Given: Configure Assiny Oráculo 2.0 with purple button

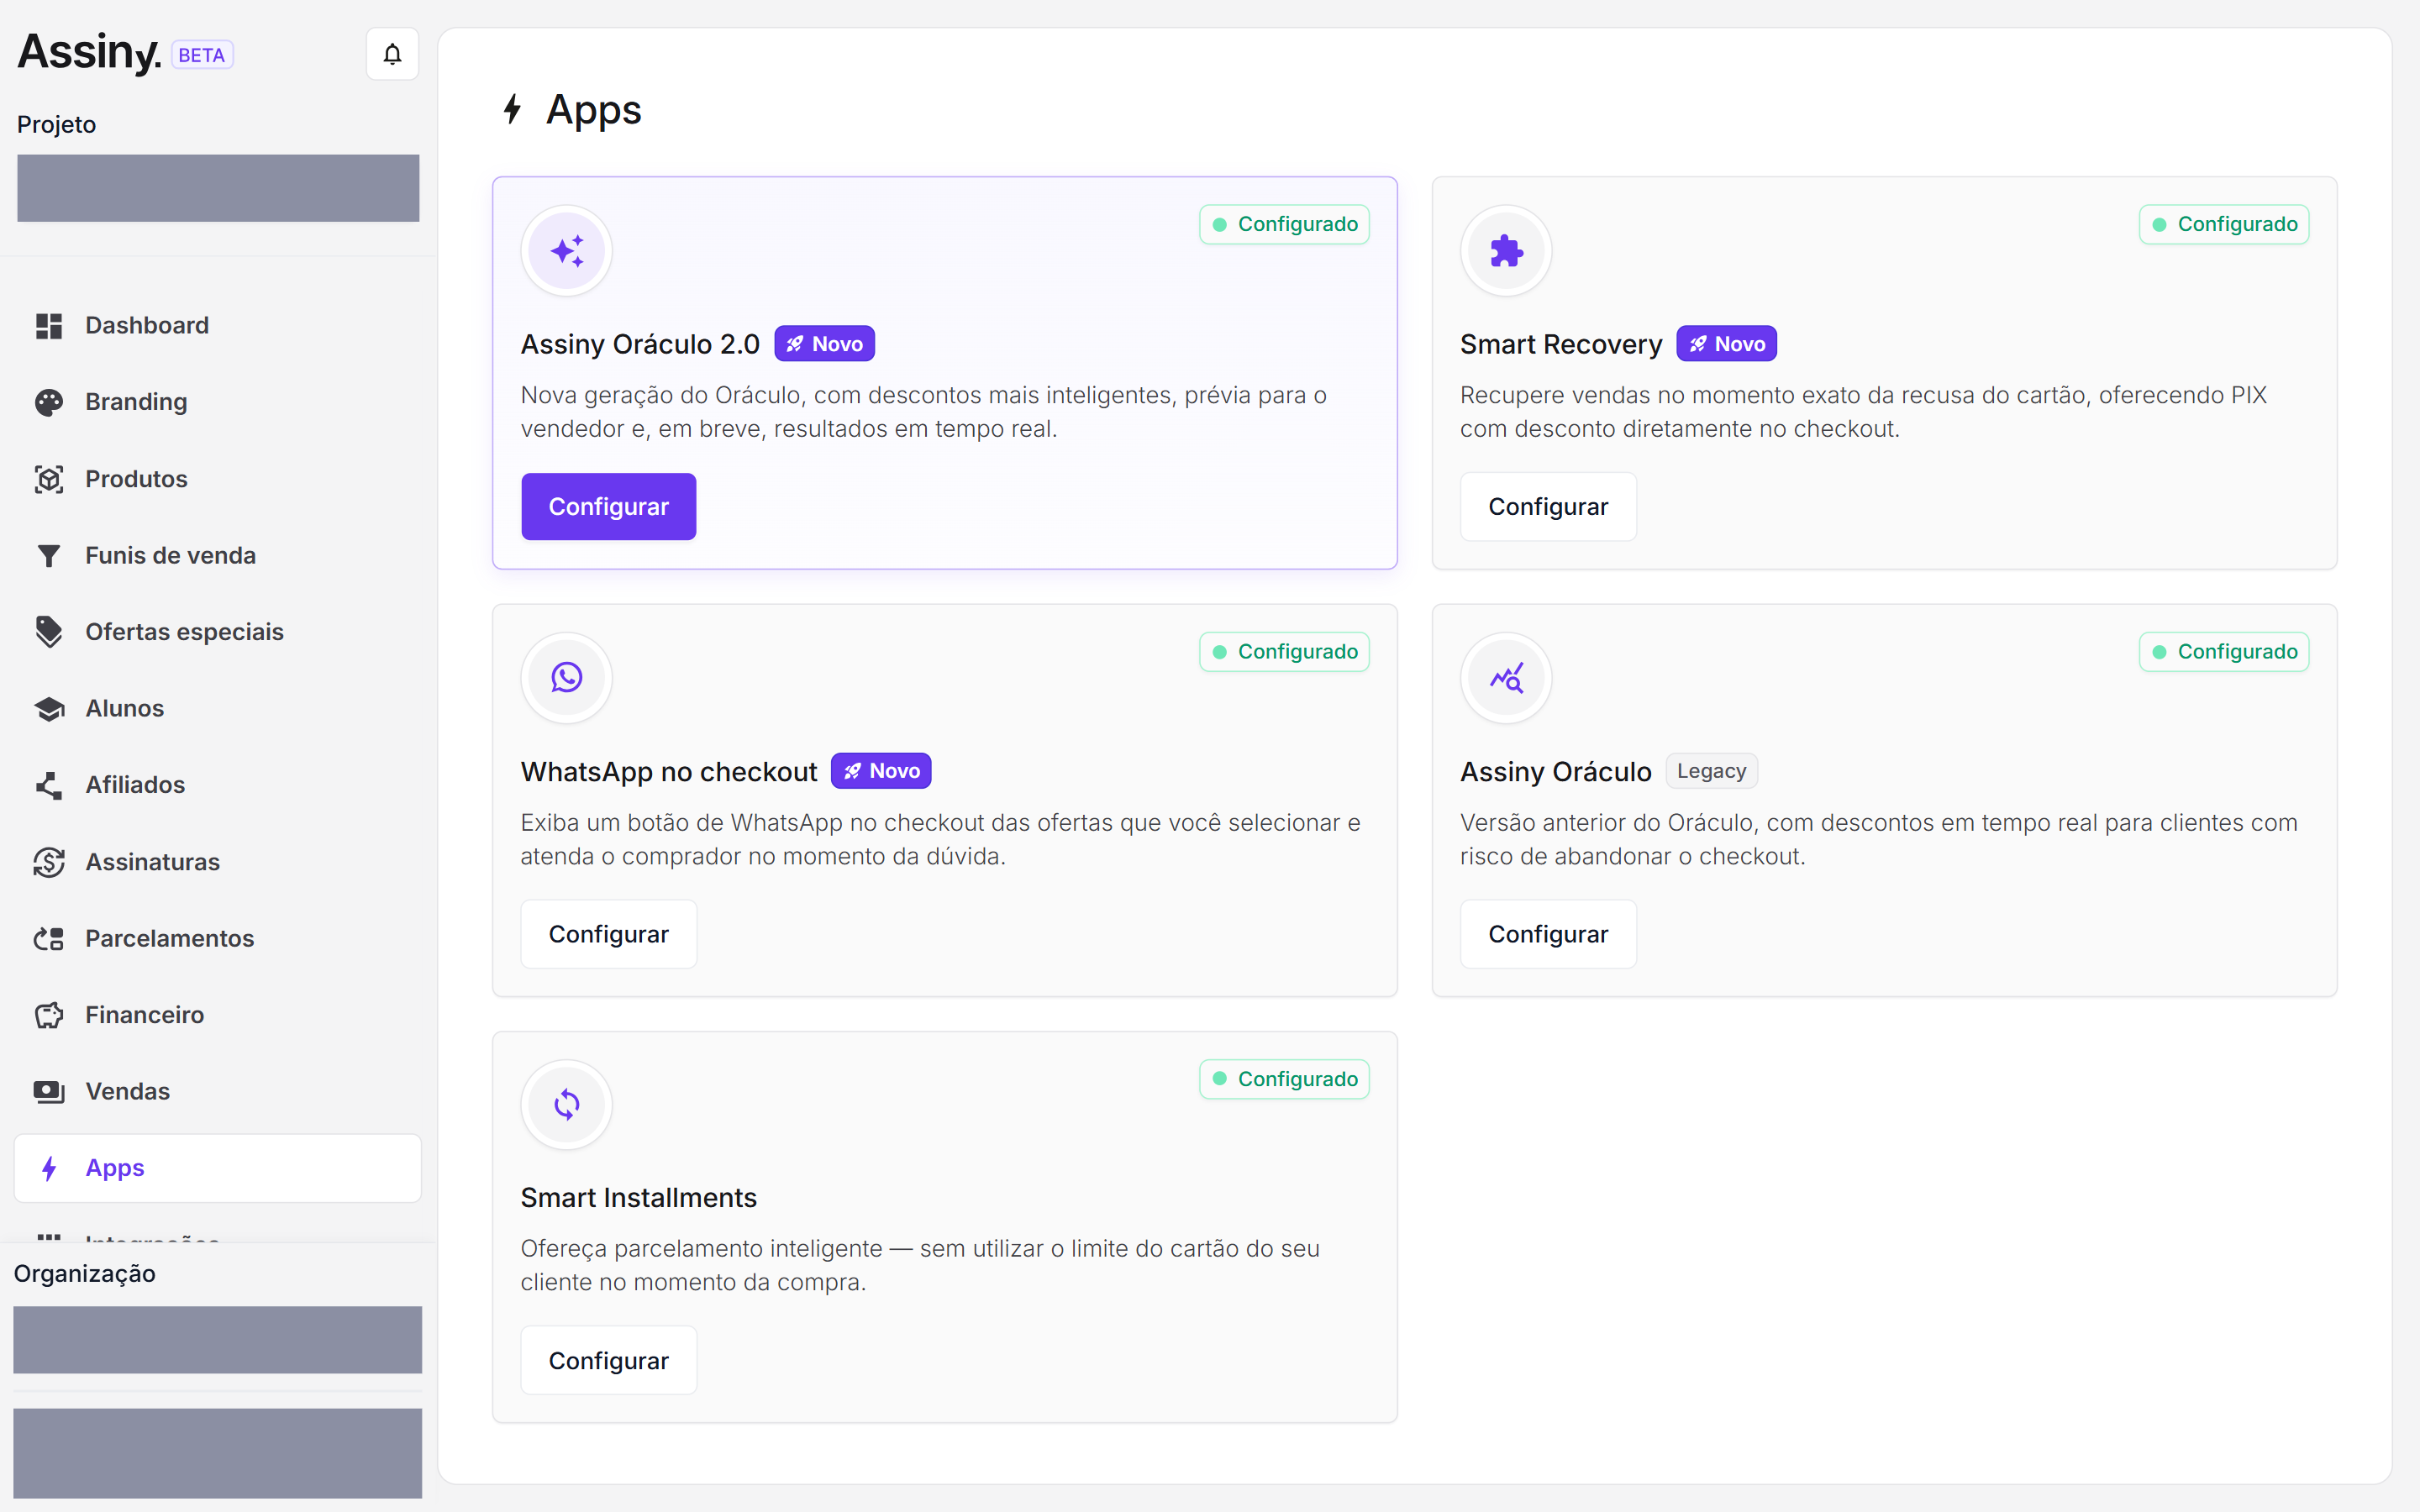Looking at the screenshot, I should coord(608,507).
